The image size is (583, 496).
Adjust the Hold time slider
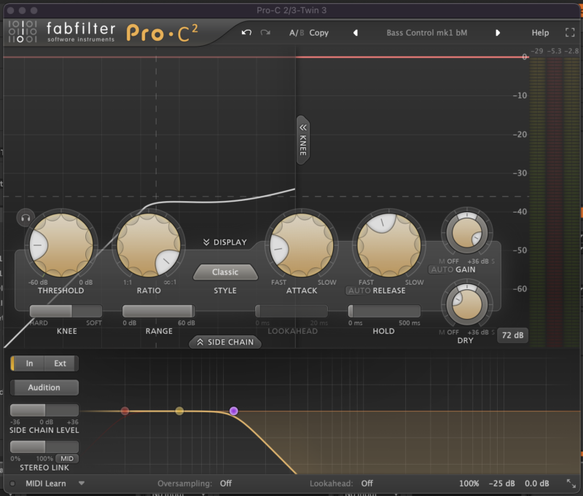pyautogui.click(x=384, y=311)
